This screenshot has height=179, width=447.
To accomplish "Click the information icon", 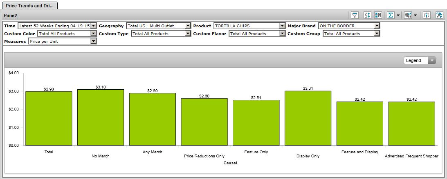I will pos(427,15).
